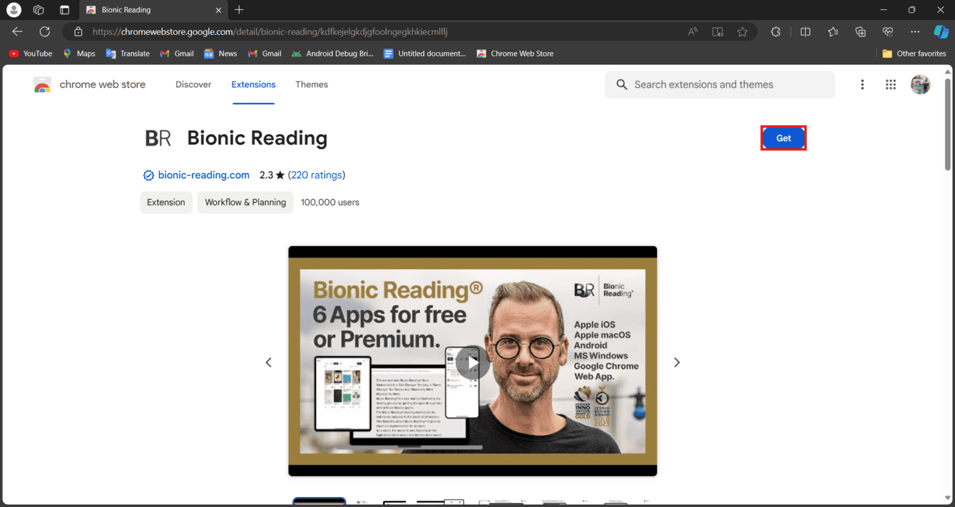Open Edge Collections

coord(860,31)
